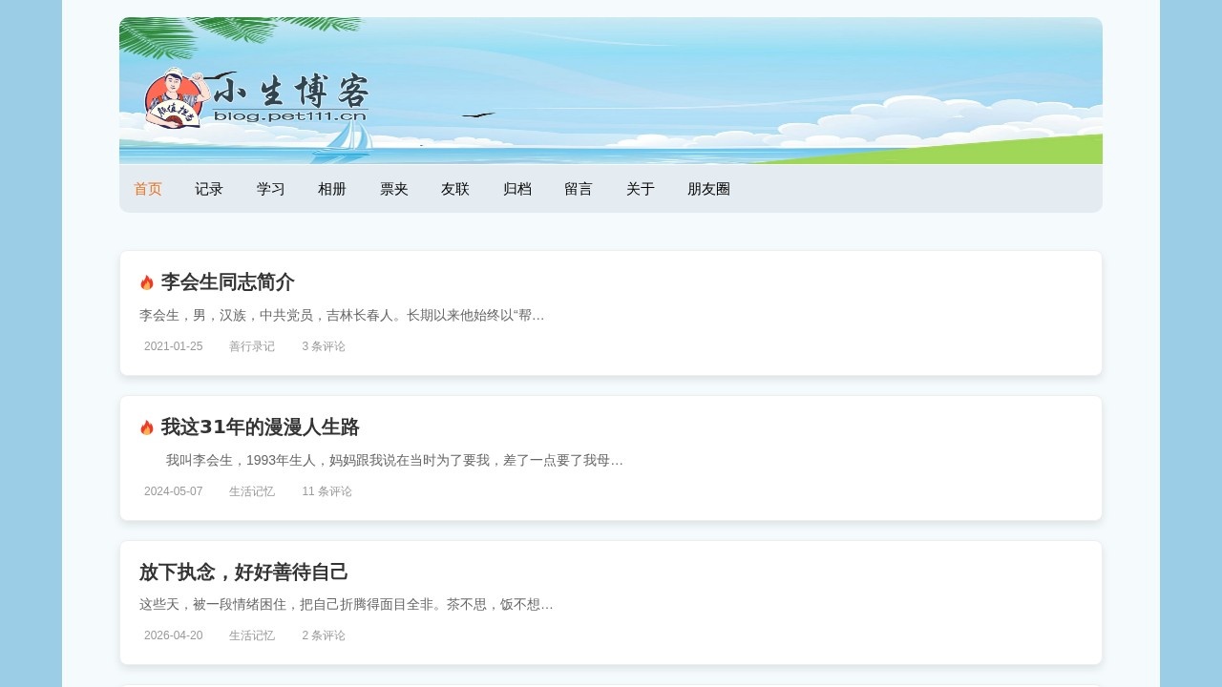
Task: Click the flame icon beside 我这31年的漫漫人生路
Action: point(147,427)
